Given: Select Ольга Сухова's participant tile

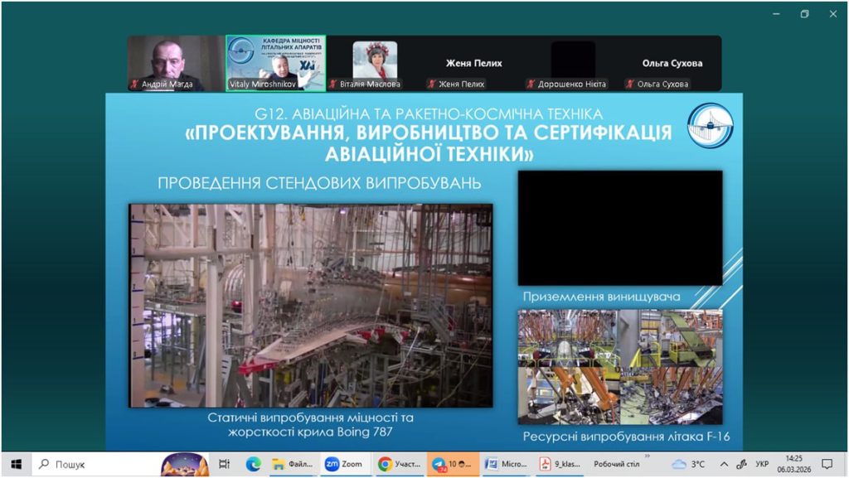Looking at the screenshot, I should (x=672, y=63).
